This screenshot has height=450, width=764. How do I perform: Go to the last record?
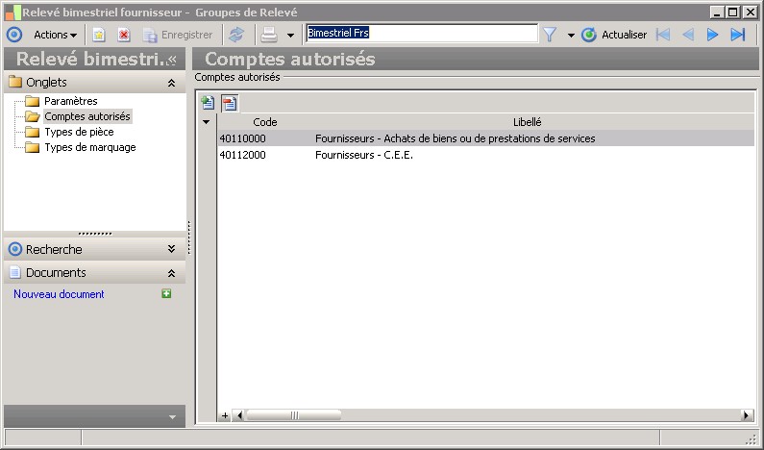738,35
